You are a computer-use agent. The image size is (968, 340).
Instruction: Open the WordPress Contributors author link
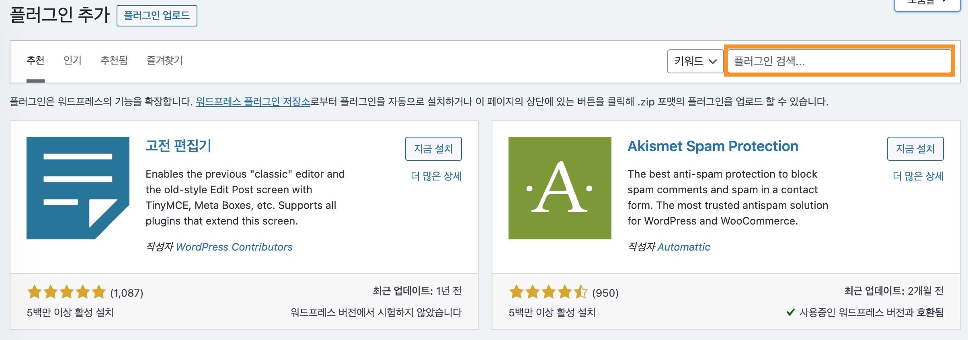[234, 247]
